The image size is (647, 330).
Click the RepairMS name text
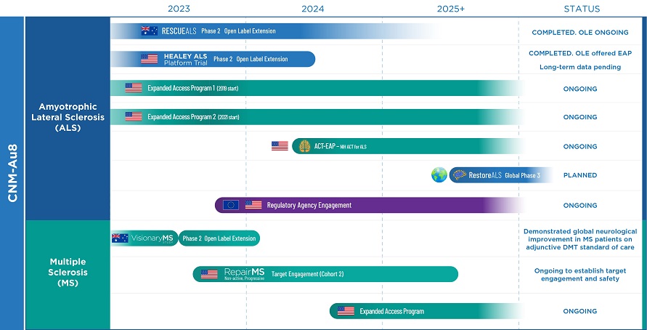pos(244,273)
